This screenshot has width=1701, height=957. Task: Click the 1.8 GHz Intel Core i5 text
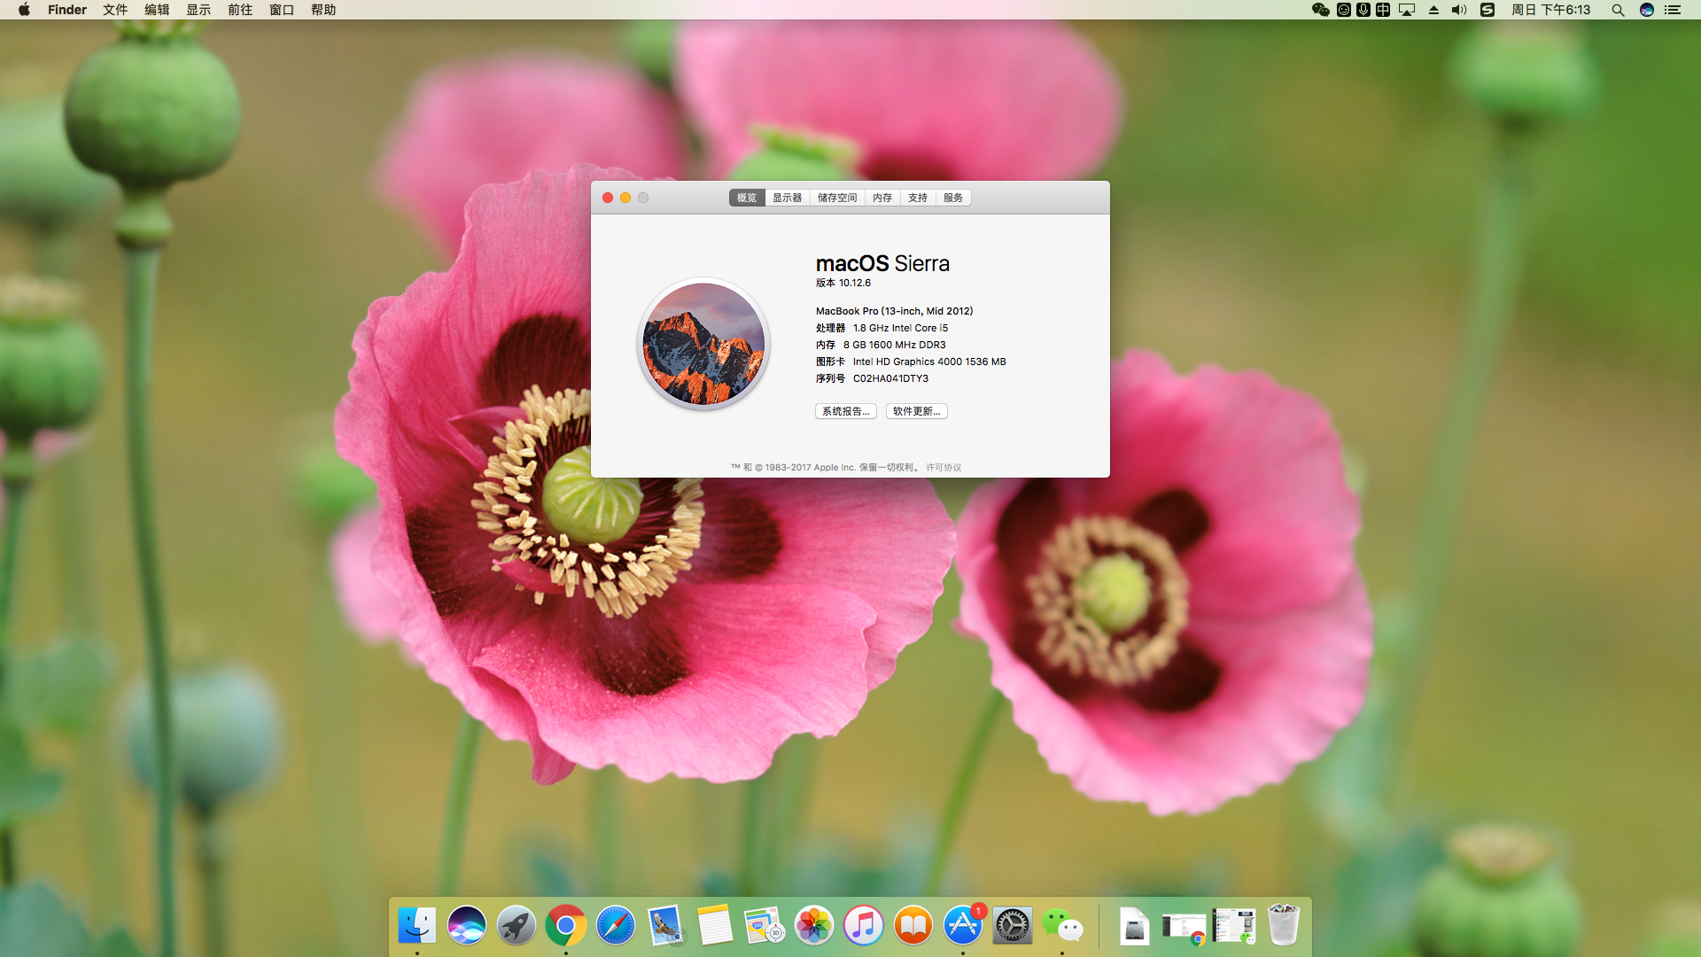click(900, 328)
